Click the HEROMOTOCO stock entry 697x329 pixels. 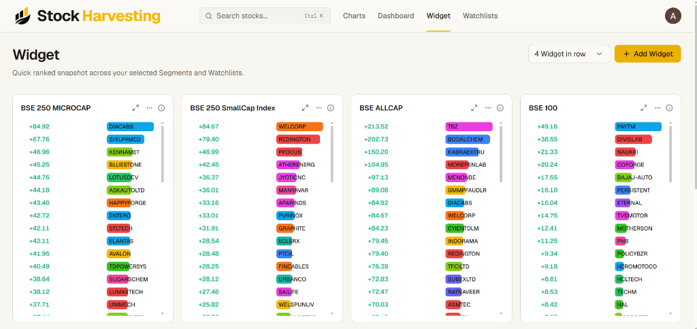pyautogui.click(x=636, y=267)
